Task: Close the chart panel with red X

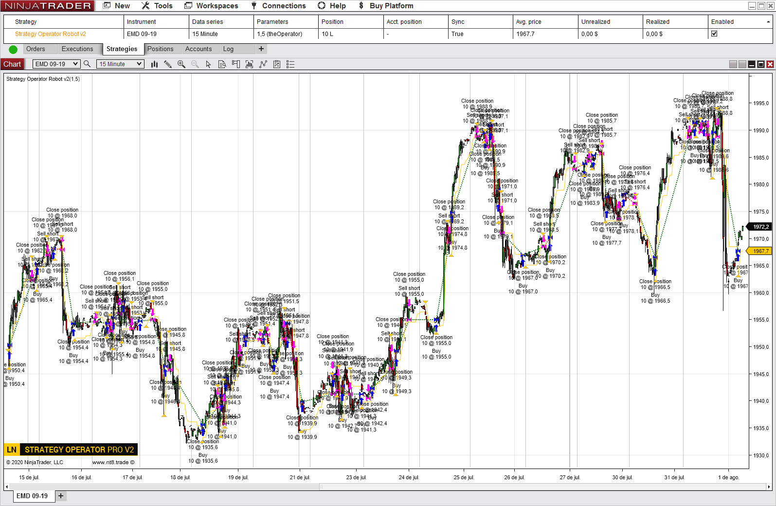Action: 770,64
